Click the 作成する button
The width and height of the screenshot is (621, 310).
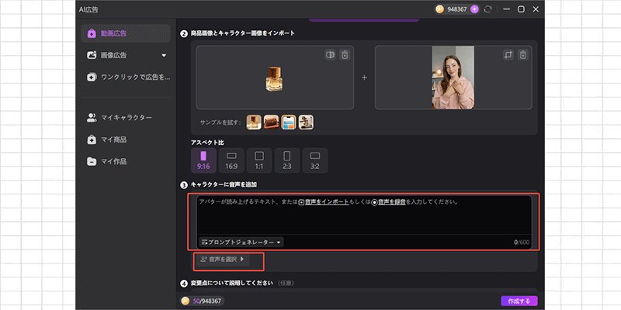[519, 301]
